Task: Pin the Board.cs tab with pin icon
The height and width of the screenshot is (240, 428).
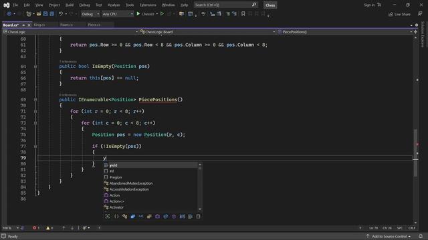Action: [x=23, y=25]
